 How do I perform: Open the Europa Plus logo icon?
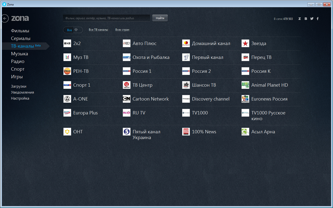pos(67,113)
